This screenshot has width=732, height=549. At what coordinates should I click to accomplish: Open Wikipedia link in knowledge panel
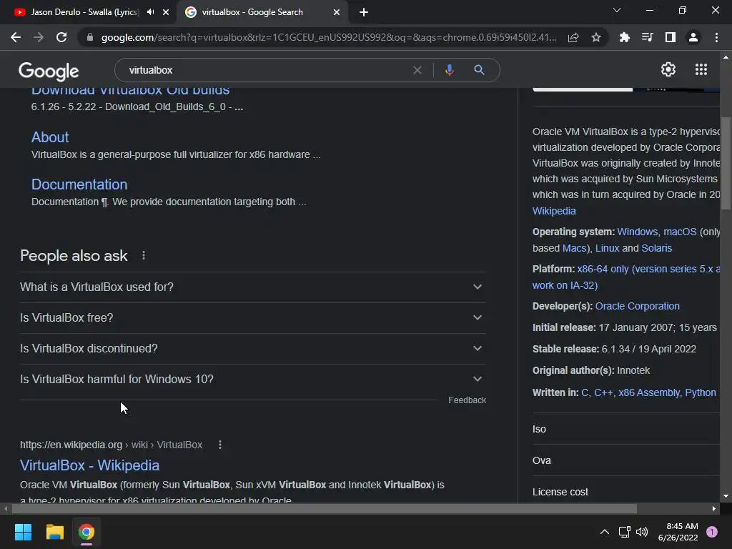554,211
